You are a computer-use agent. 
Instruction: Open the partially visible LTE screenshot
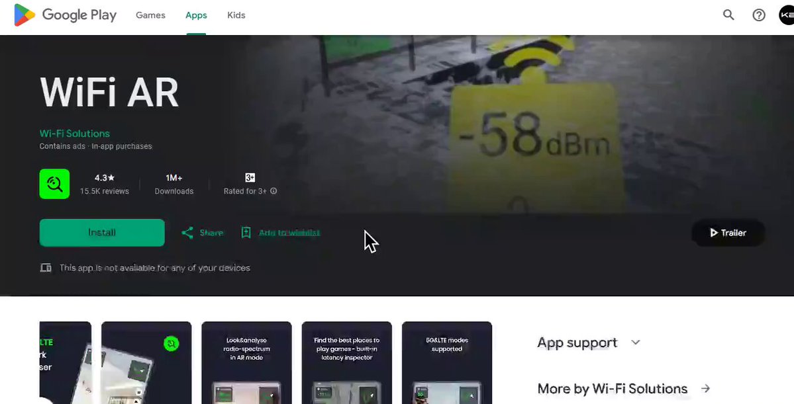(66, 362)
